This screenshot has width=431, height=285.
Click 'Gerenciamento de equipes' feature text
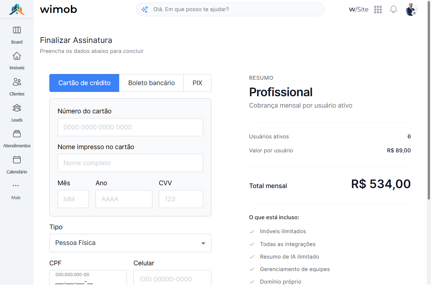click(295, 269)
